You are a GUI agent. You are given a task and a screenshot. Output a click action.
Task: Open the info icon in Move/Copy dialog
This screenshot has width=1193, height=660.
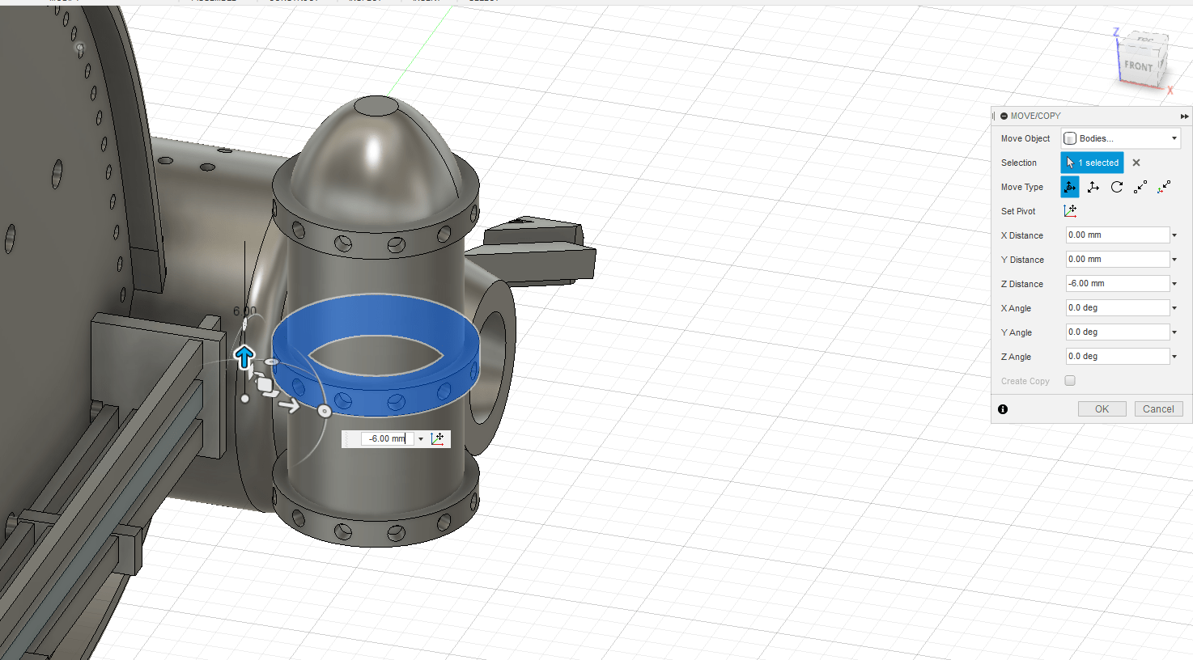tap(1003, 409)
